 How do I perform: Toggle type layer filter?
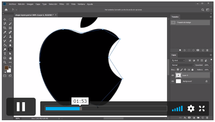click(198, 60)
